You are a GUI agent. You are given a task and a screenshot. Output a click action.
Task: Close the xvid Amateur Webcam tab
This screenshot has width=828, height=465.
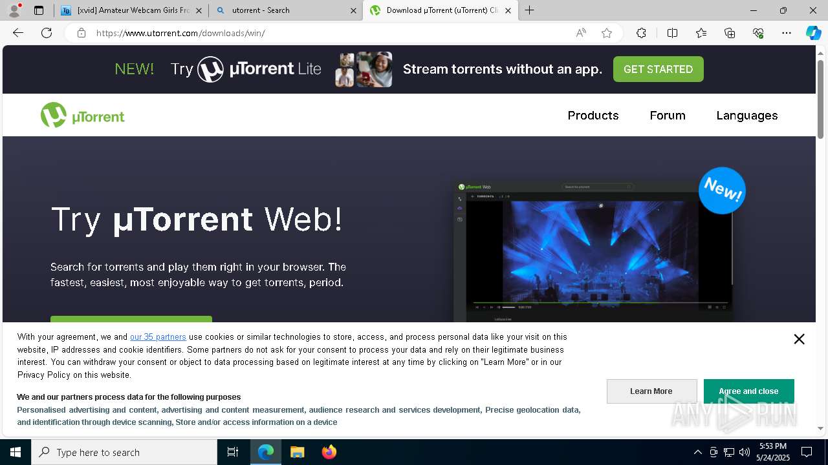pyautogui.click(x=199, y=10)
